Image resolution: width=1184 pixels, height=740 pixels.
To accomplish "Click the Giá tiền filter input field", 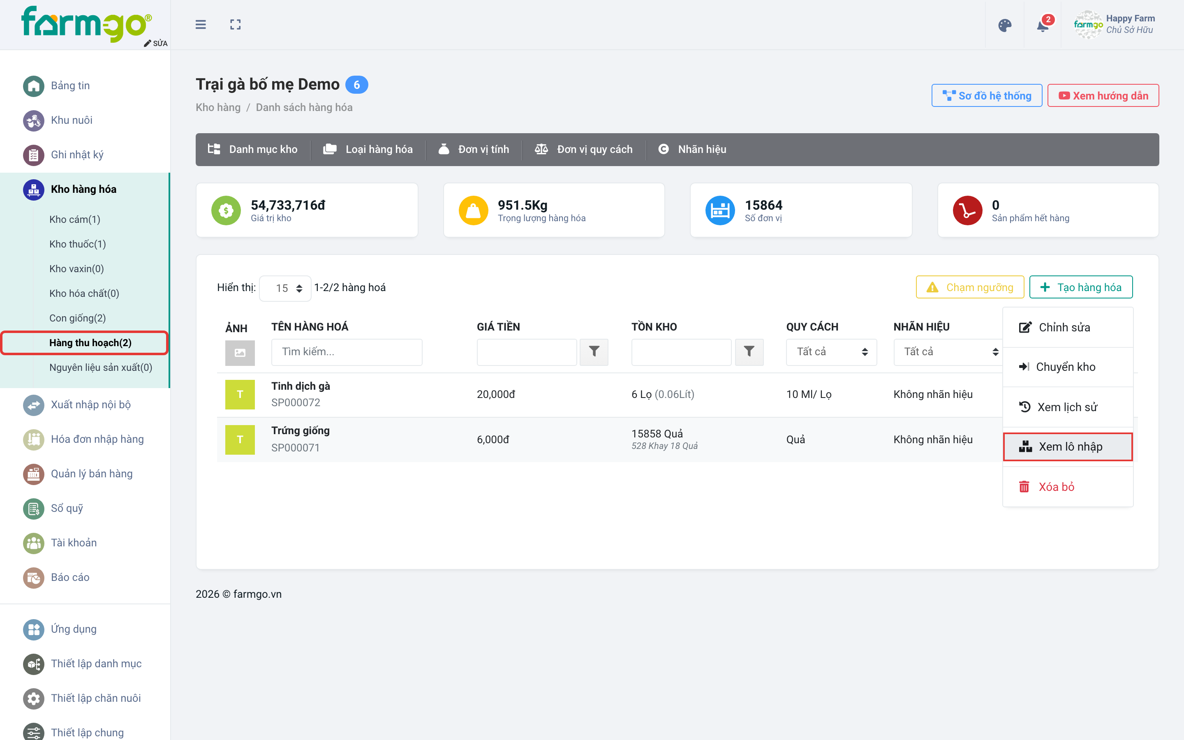I will [x=527, y=352].
